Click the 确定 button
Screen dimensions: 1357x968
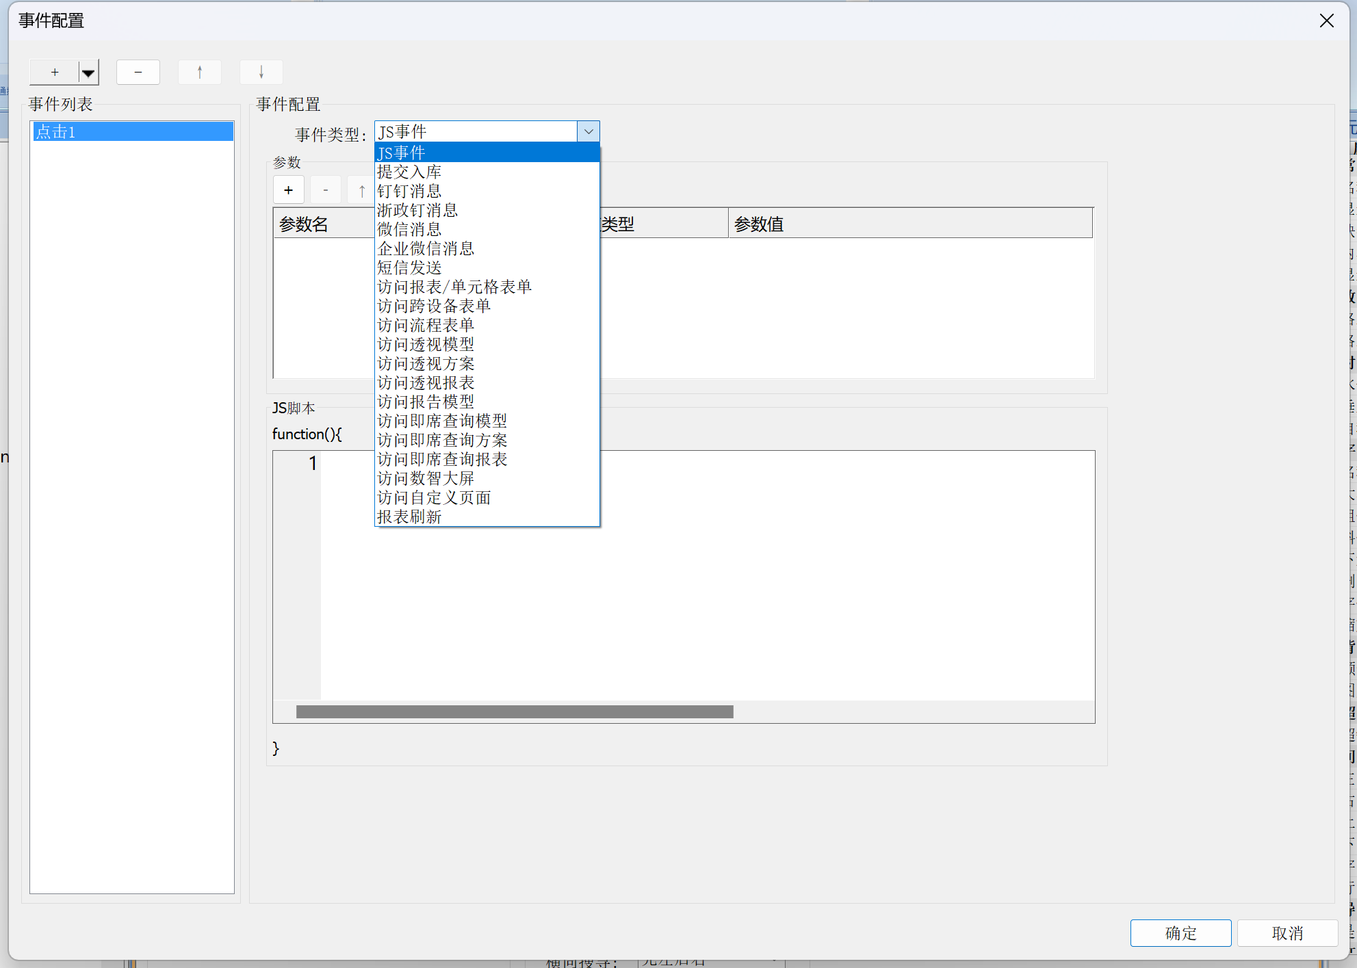pyautogui.click(x=1180, y=933)
